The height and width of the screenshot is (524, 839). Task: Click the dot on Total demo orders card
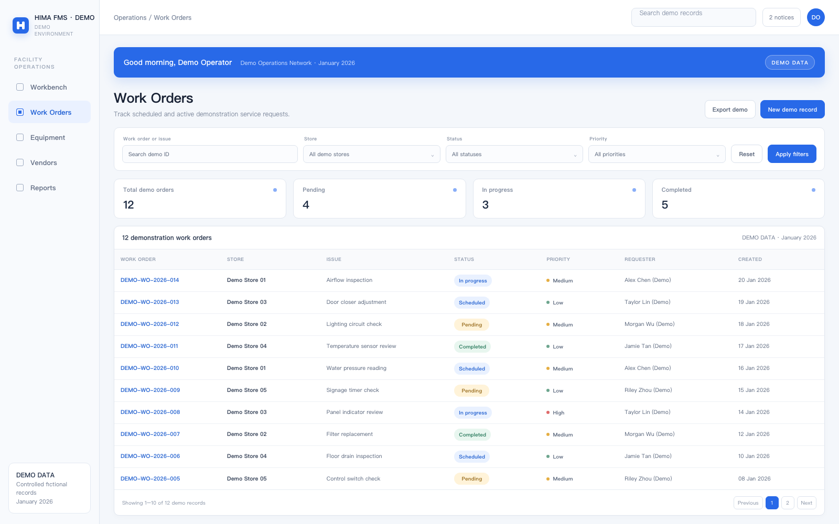[x=275, y=190]
